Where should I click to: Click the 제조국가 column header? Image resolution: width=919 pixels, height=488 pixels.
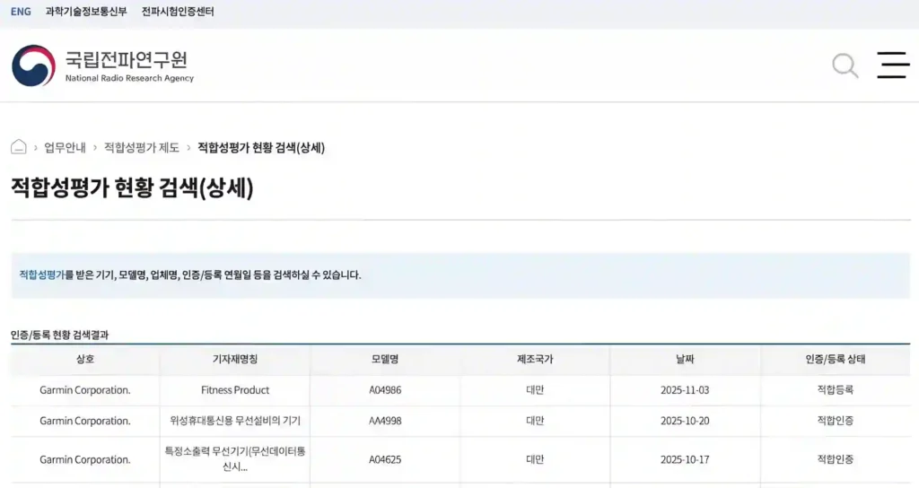[535, 359]
